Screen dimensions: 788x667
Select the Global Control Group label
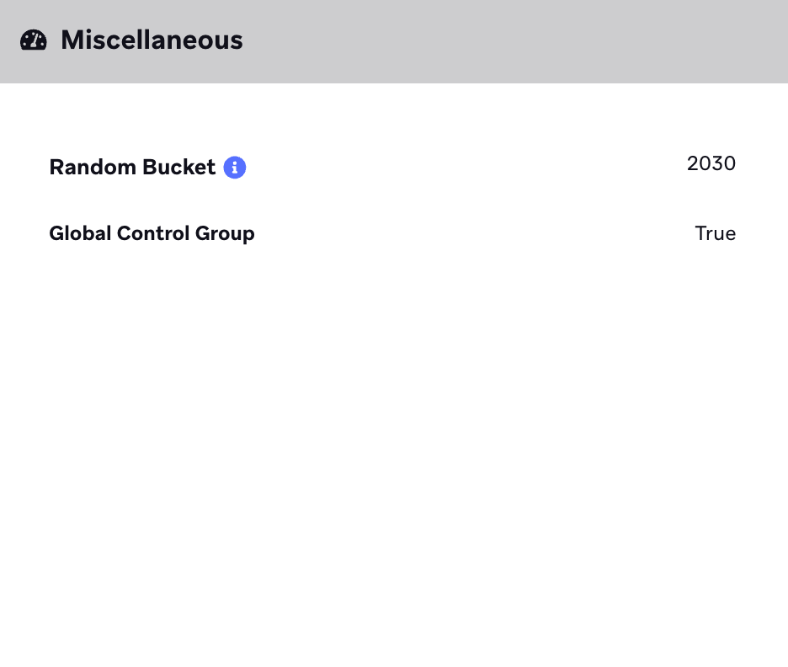click(152, 234)
